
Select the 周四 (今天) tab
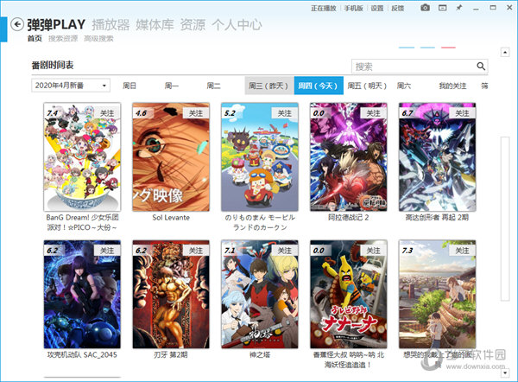(x=319, y=86)
